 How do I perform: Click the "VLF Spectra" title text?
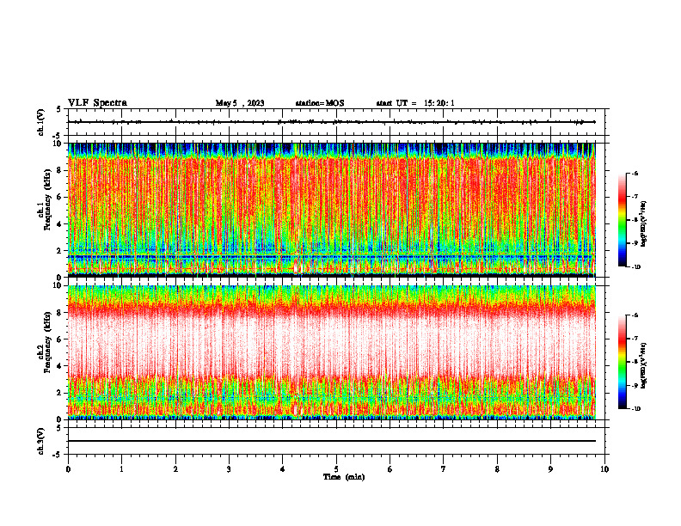pos(97,103)
